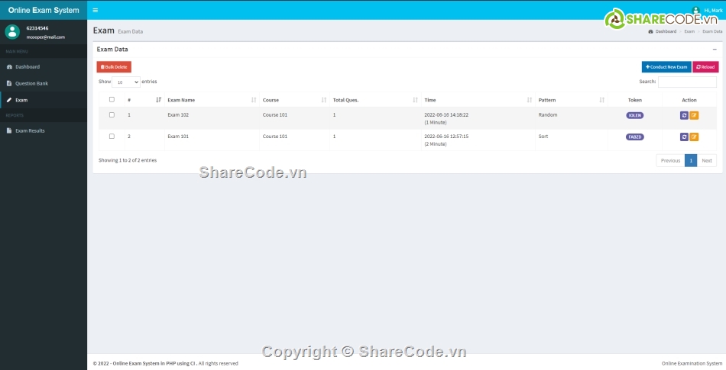The height and width of the screenshot is (370, 726).
Task: Click regenerate token icon for Exam 102
Action: click(684, 115)
